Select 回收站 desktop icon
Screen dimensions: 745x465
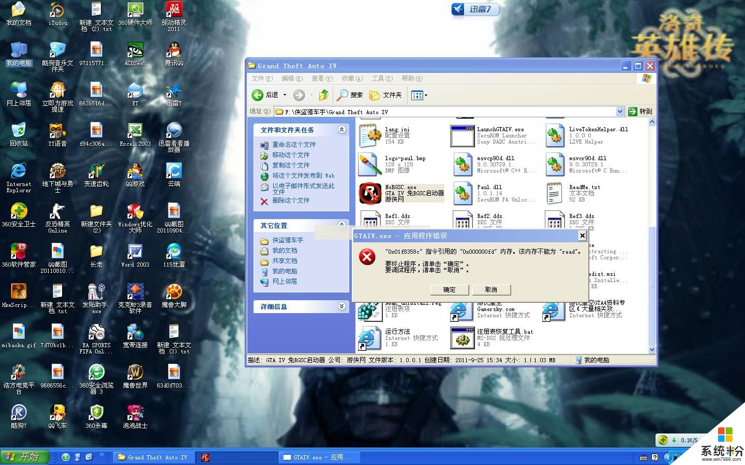tap(19, 134)
